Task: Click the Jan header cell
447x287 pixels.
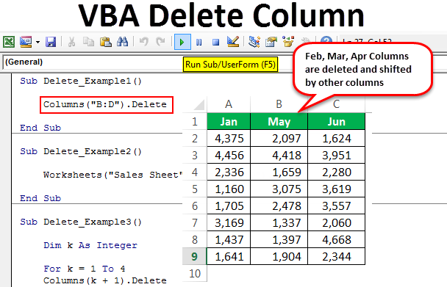Action: 229,122
